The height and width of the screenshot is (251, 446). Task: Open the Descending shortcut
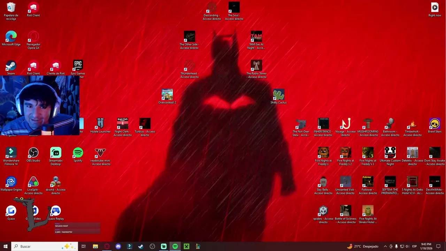[212, 12]
